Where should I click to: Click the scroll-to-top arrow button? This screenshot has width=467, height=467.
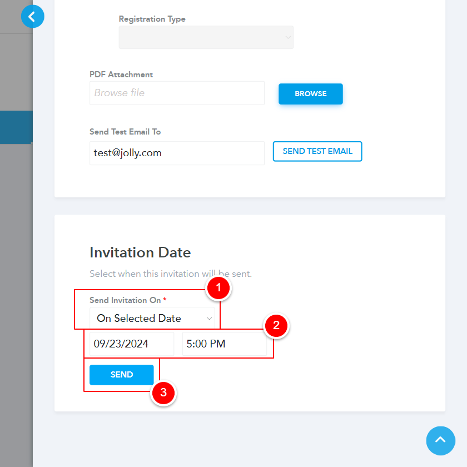click(x=440, y=440)
